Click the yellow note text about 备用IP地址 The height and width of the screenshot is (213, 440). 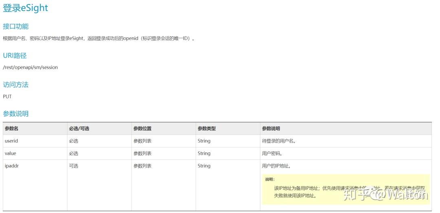[350, 192]
